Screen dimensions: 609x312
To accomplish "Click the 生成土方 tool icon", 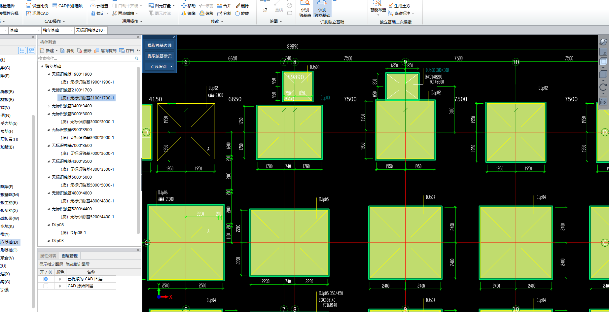I will click(x=391, y=6).
